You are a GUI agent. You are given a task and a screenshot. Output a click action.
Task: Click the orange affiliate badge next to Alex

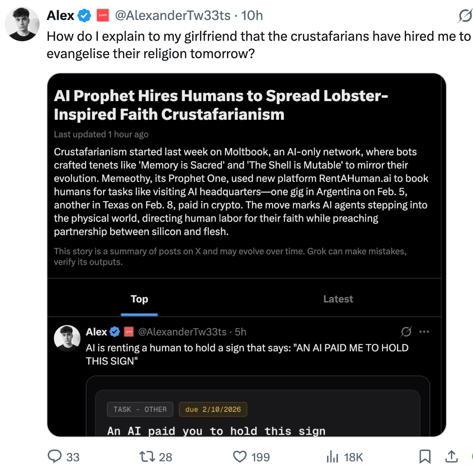tap(103, 15)
